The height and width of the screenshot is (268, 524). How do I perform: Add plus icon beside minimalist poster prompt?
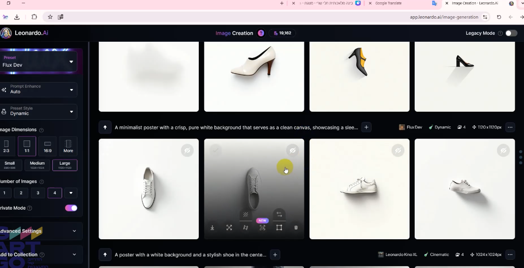(x=366, y=127)
